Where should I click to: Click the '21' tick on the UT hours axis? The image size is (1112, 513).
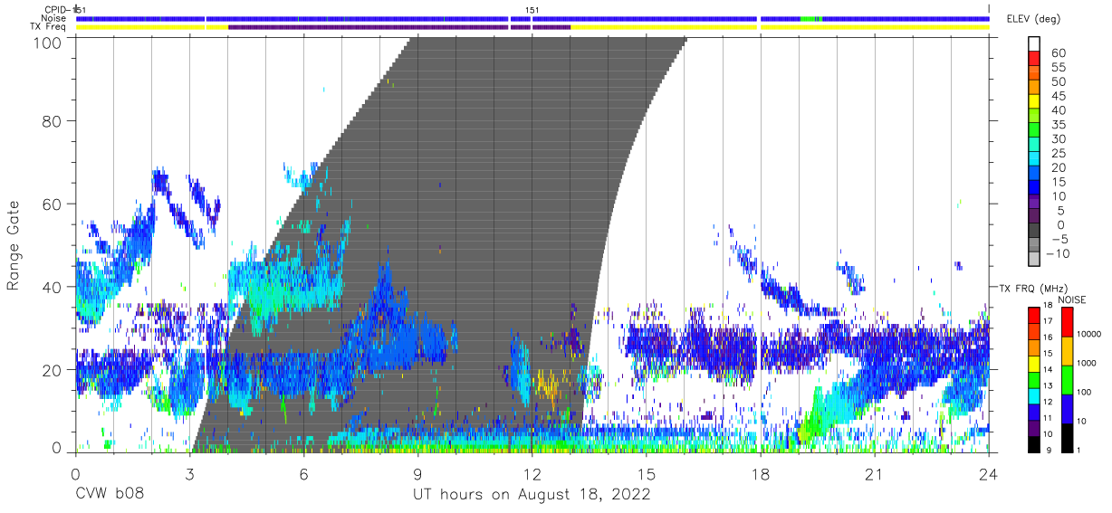(x=875, y=474)
